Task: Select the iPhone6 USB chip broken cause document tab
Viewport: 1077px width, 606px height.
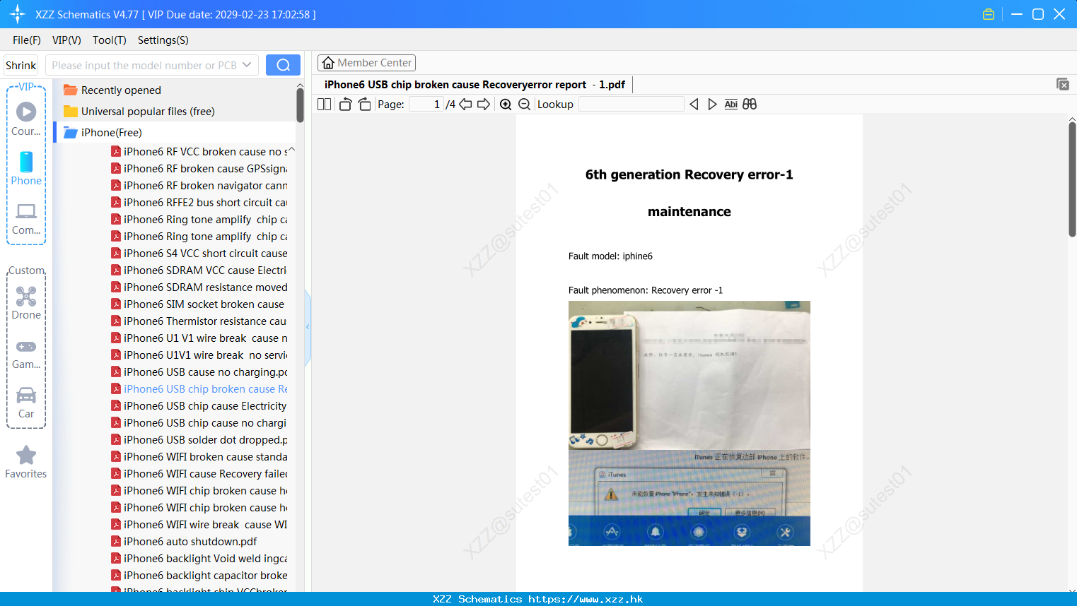Action: pyautogui.click(x=475, y=85)
